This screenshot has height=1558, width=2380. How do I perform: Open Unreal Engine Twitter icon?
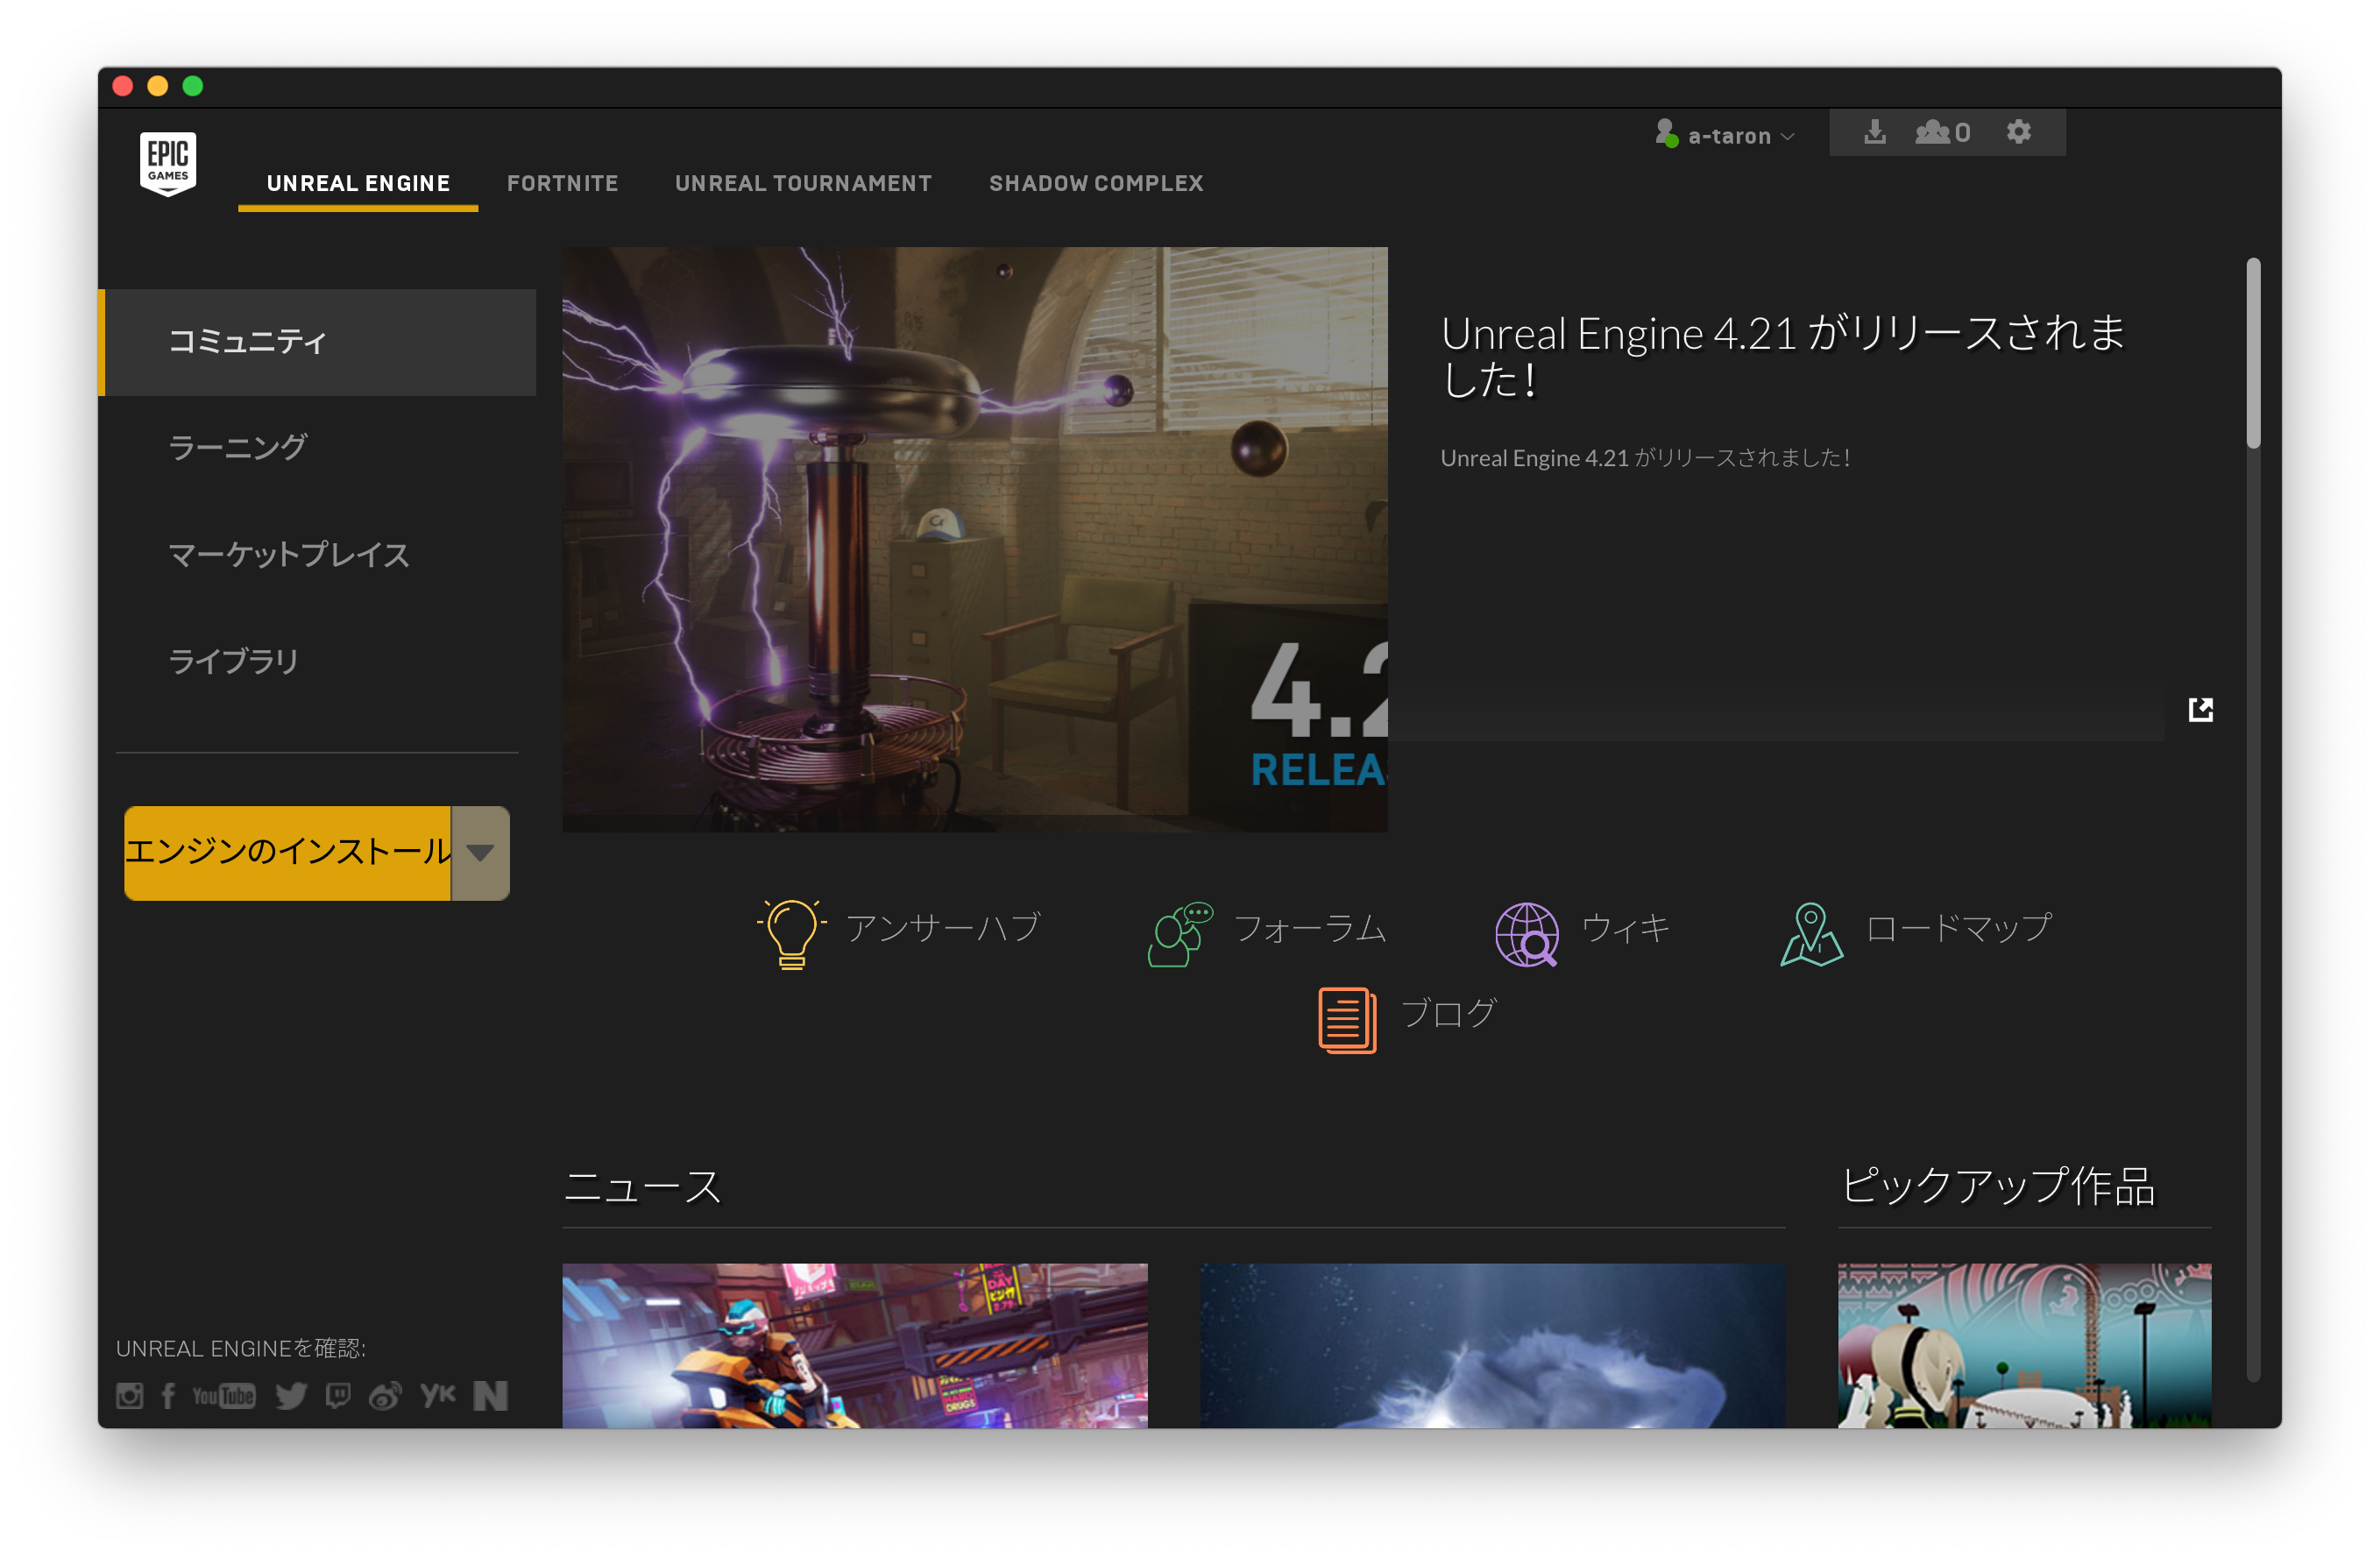(291, 1395)
